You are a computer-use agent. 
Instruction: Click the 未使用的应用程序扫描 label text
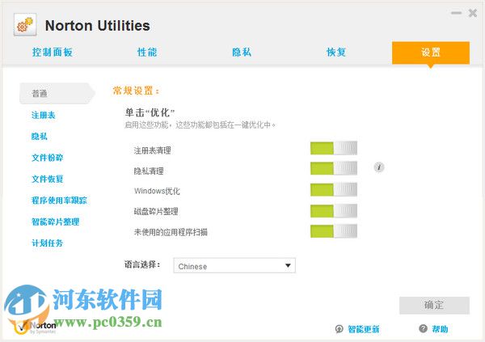click(171, 232)
